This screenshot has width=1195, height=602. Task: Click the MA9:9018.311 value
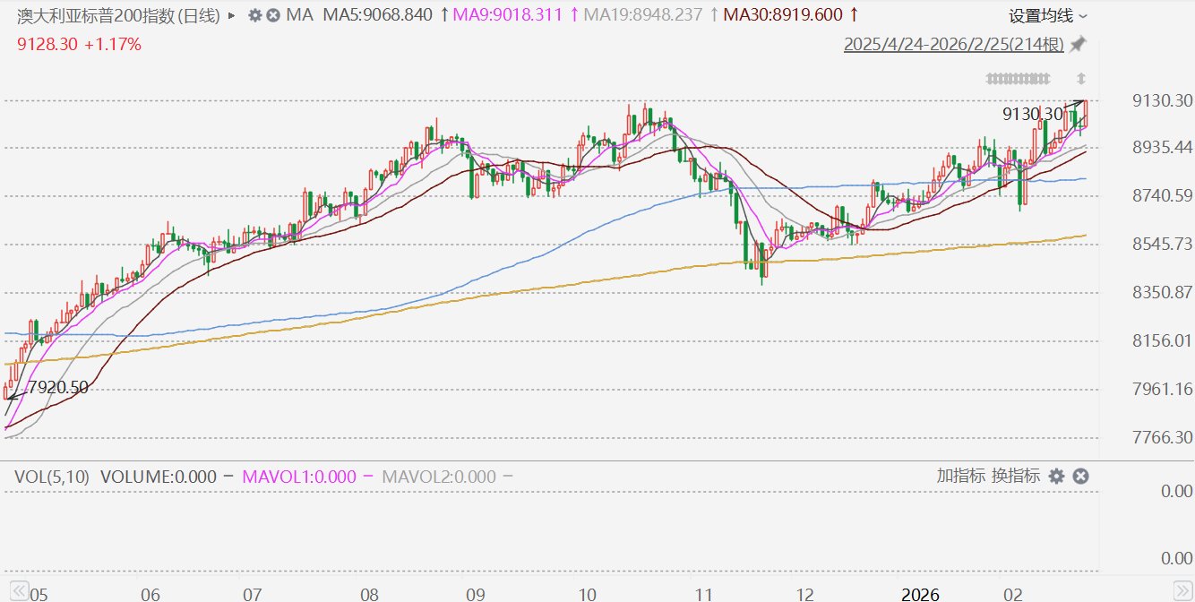(x=509, y=15)
